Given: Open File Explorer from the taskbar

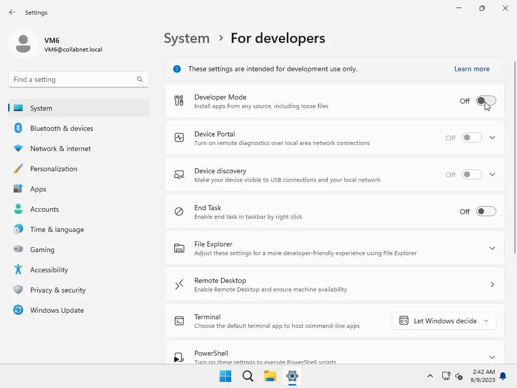Looking at the screenshot, I should click(270, 376).
